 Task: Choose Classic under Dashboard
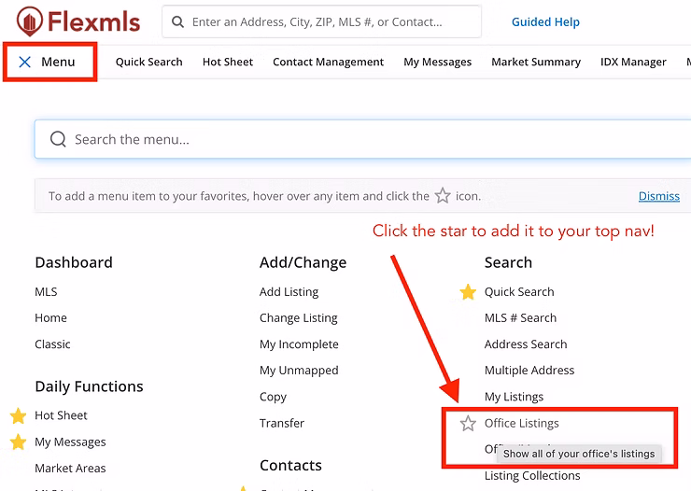[52, 344]
